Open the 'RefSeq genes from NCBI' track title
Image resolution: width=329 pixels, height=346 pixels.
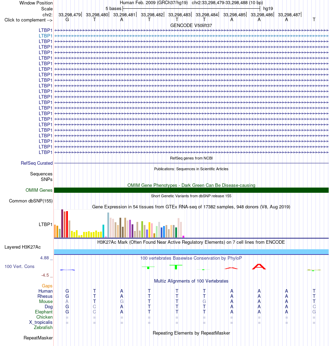[x=191, y=158]
